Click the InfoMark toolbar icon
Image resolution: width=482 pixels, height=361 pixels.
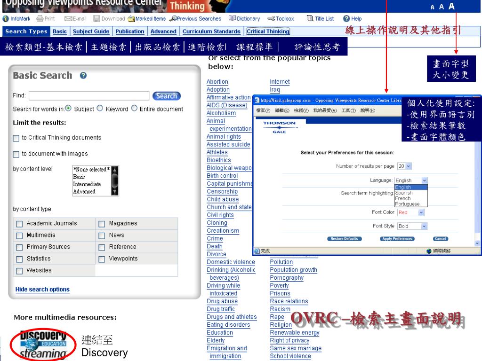6,19
